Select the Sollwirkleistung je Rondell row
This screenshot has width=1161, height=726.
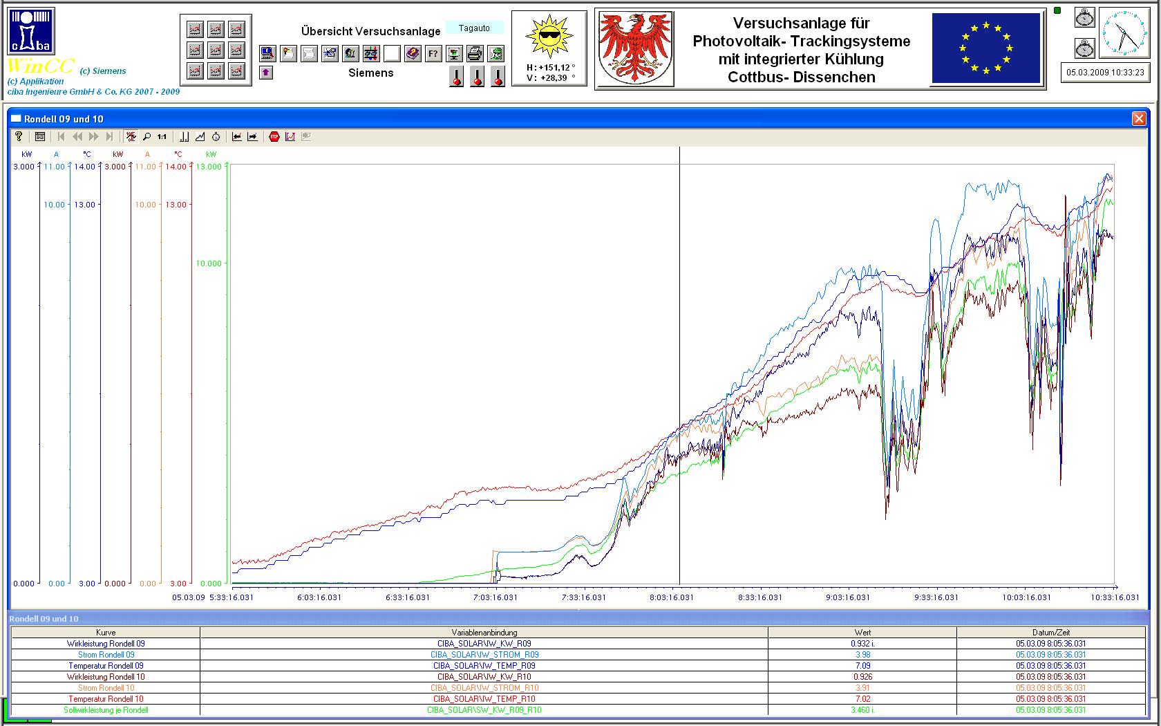(x=106, y=710)
